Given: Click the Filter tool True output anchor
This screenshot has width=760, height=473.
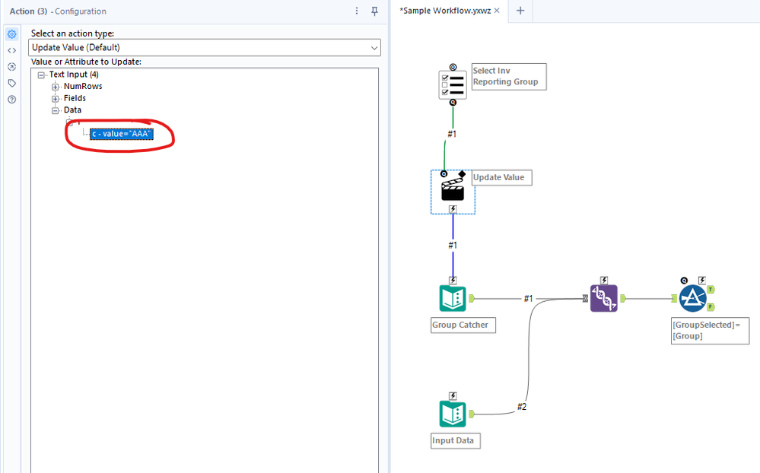Looking at the screenshot, I should [711, 290].
